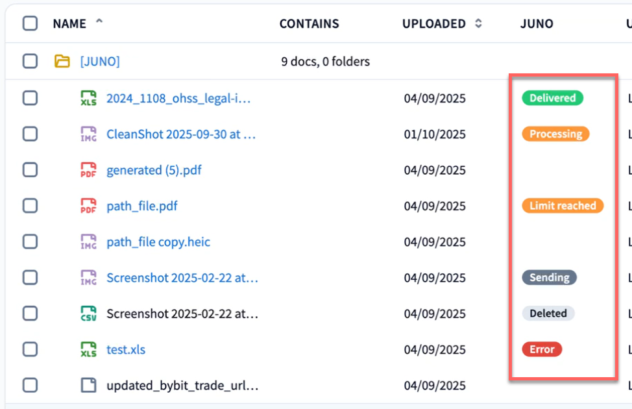The width and height of the screenshot is (632, 409).
Task: Click the CSV icon beside Screenshot file
Action: (x=88, y=314)
